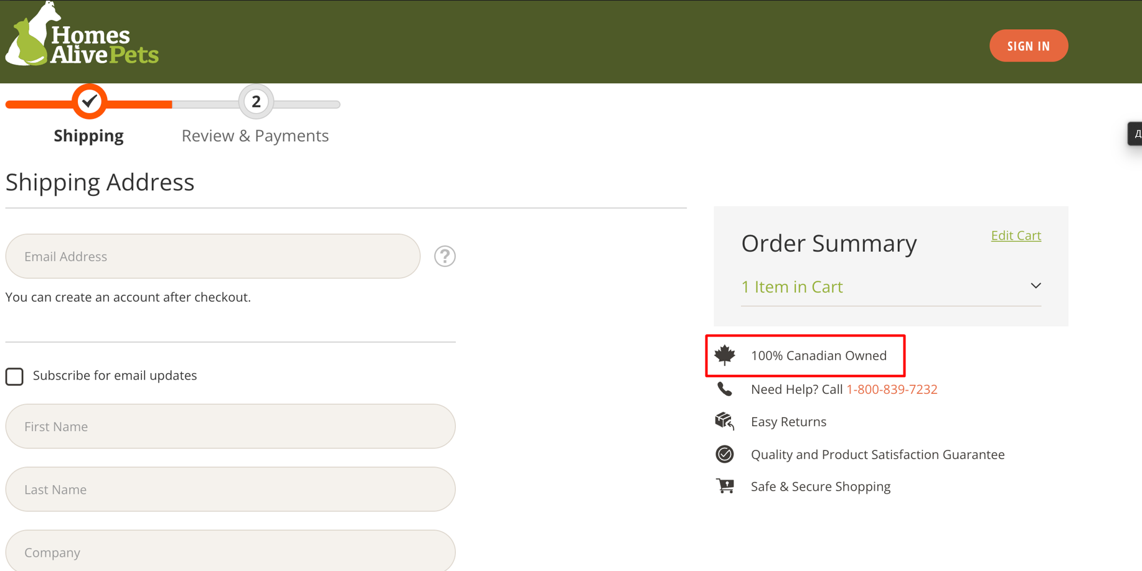Select the Last Name input field
The width and height of the screenshot is (1142, 571).
(230, 490)
